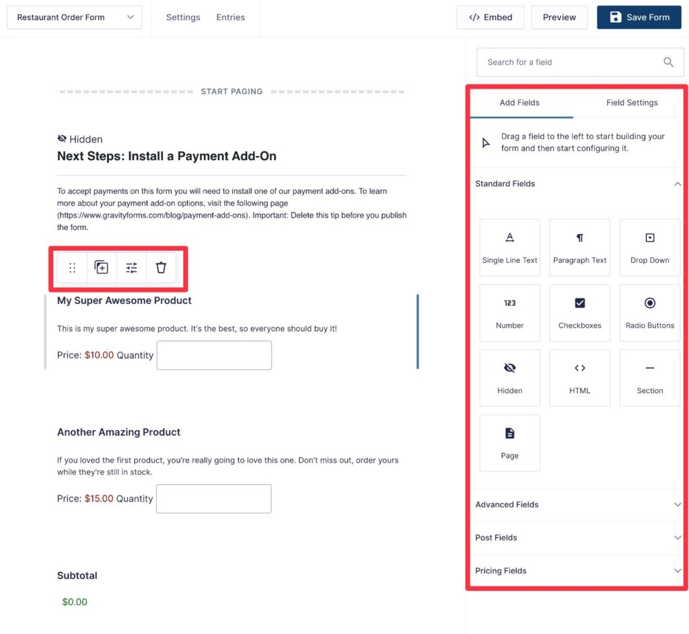
Task: Open the HTML field's settings icon
Action: pos(131,267)
